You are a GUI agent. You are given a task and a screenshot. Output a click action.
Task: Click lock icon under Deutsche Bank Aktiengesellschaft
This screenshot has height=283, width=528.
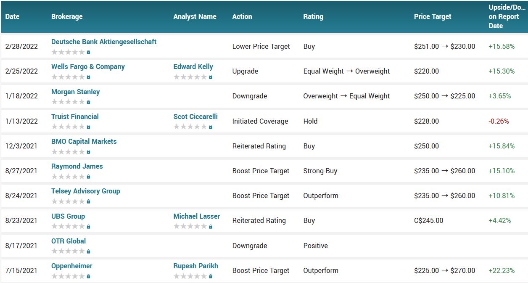[x=88, y=53]
